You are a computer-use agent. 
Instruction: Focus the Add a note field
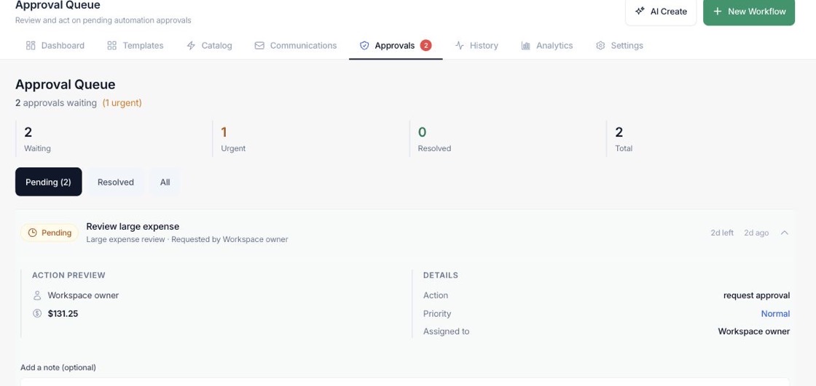[x=405, y=382]
